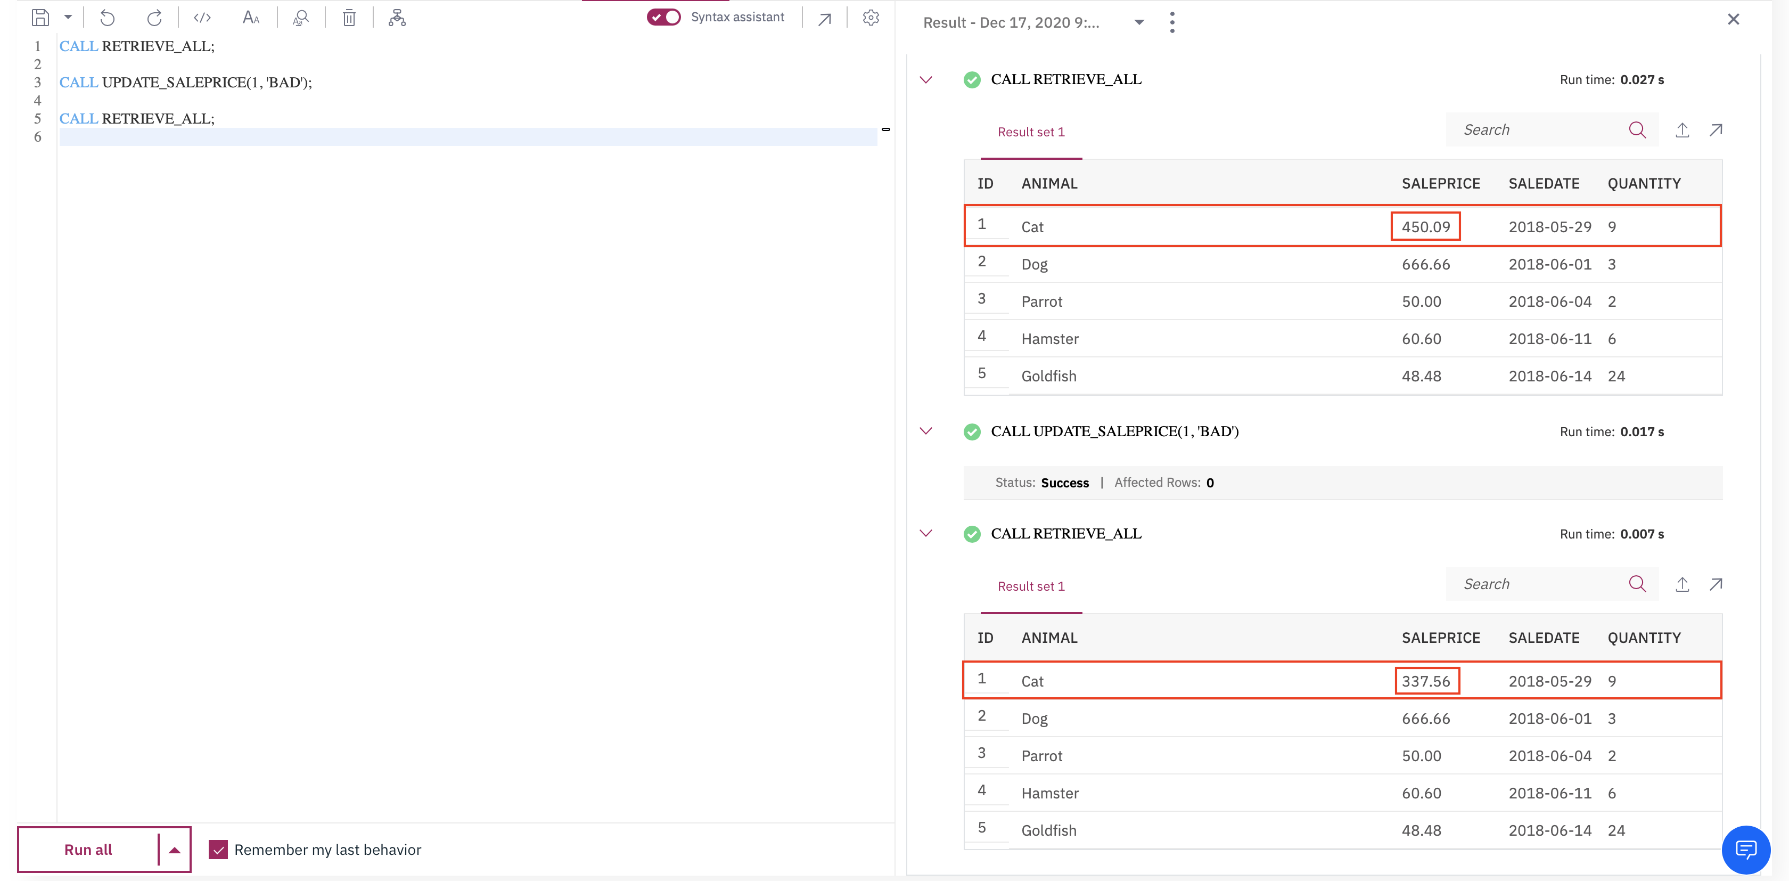The width and height of the screenshot is (1789, 881).
Task: Click the chat support bubble icon
Action: [1745, 849]
